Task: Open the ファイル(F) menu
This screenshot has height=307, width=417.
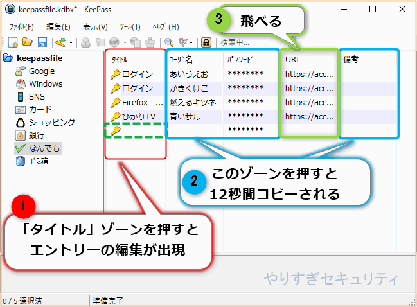Action: click(22, 27)
